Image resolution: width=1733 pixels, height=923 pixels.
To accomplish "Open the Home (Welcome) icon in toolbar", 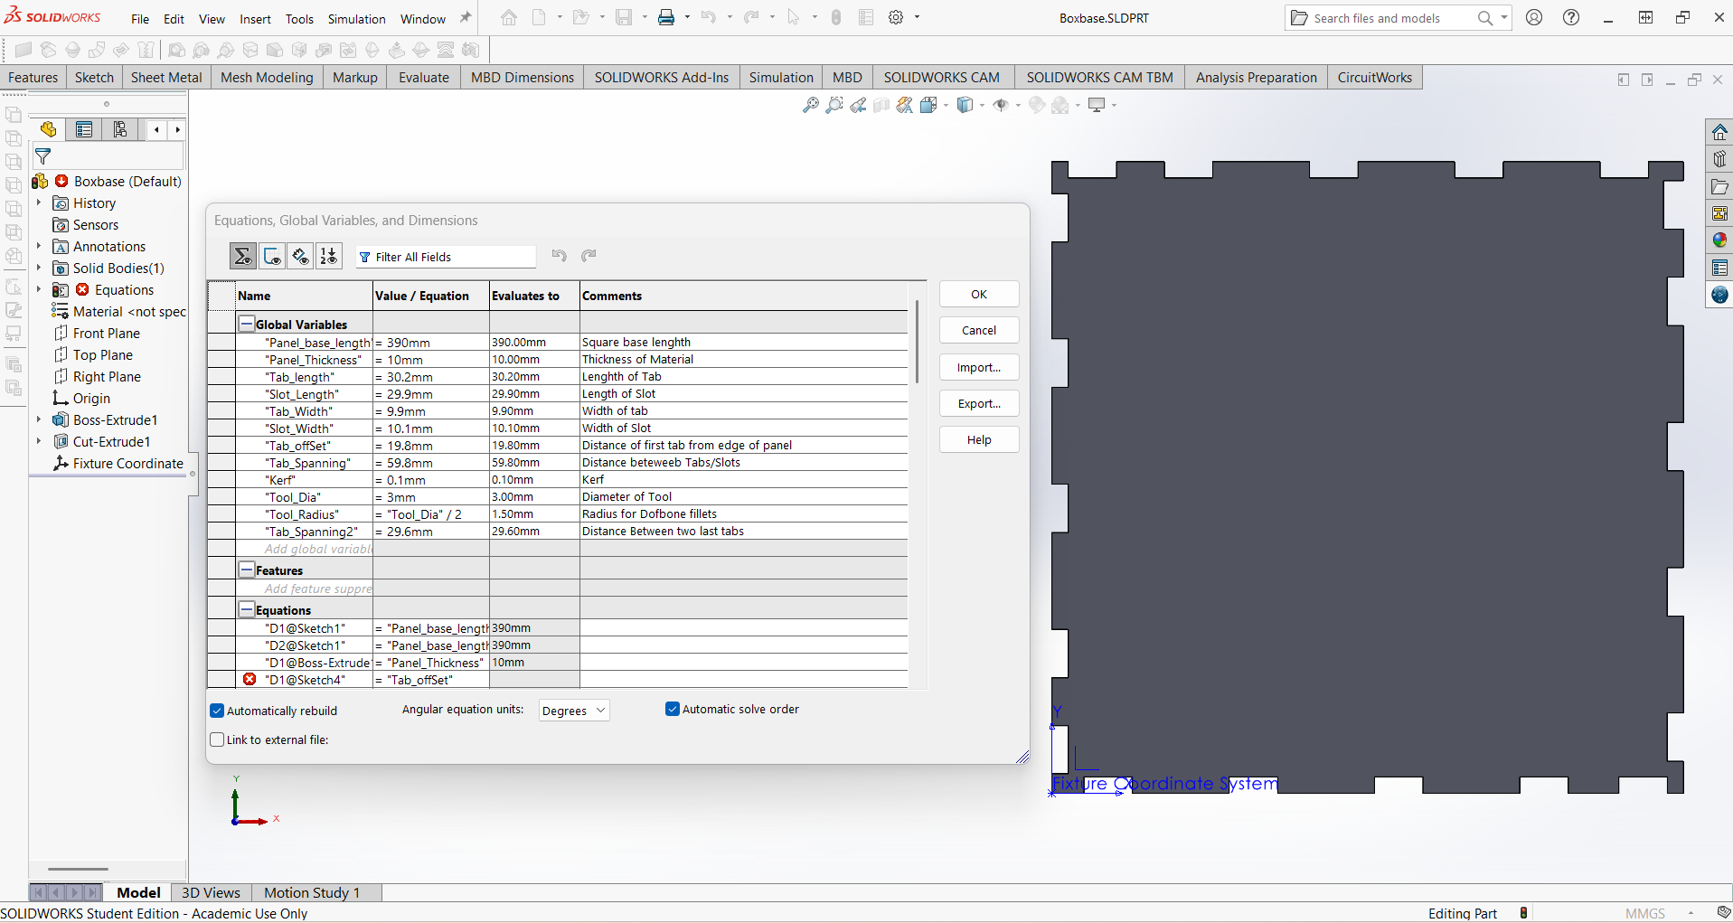I will click(x=509, y=17).
